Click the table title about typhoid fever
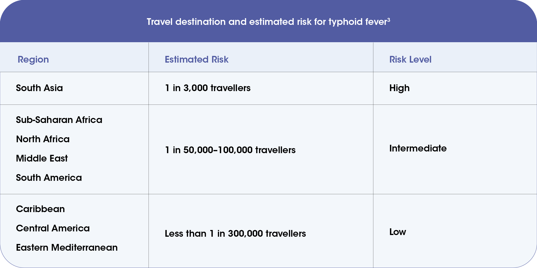The width and height of the screenshot is (537, 268). 268,22
